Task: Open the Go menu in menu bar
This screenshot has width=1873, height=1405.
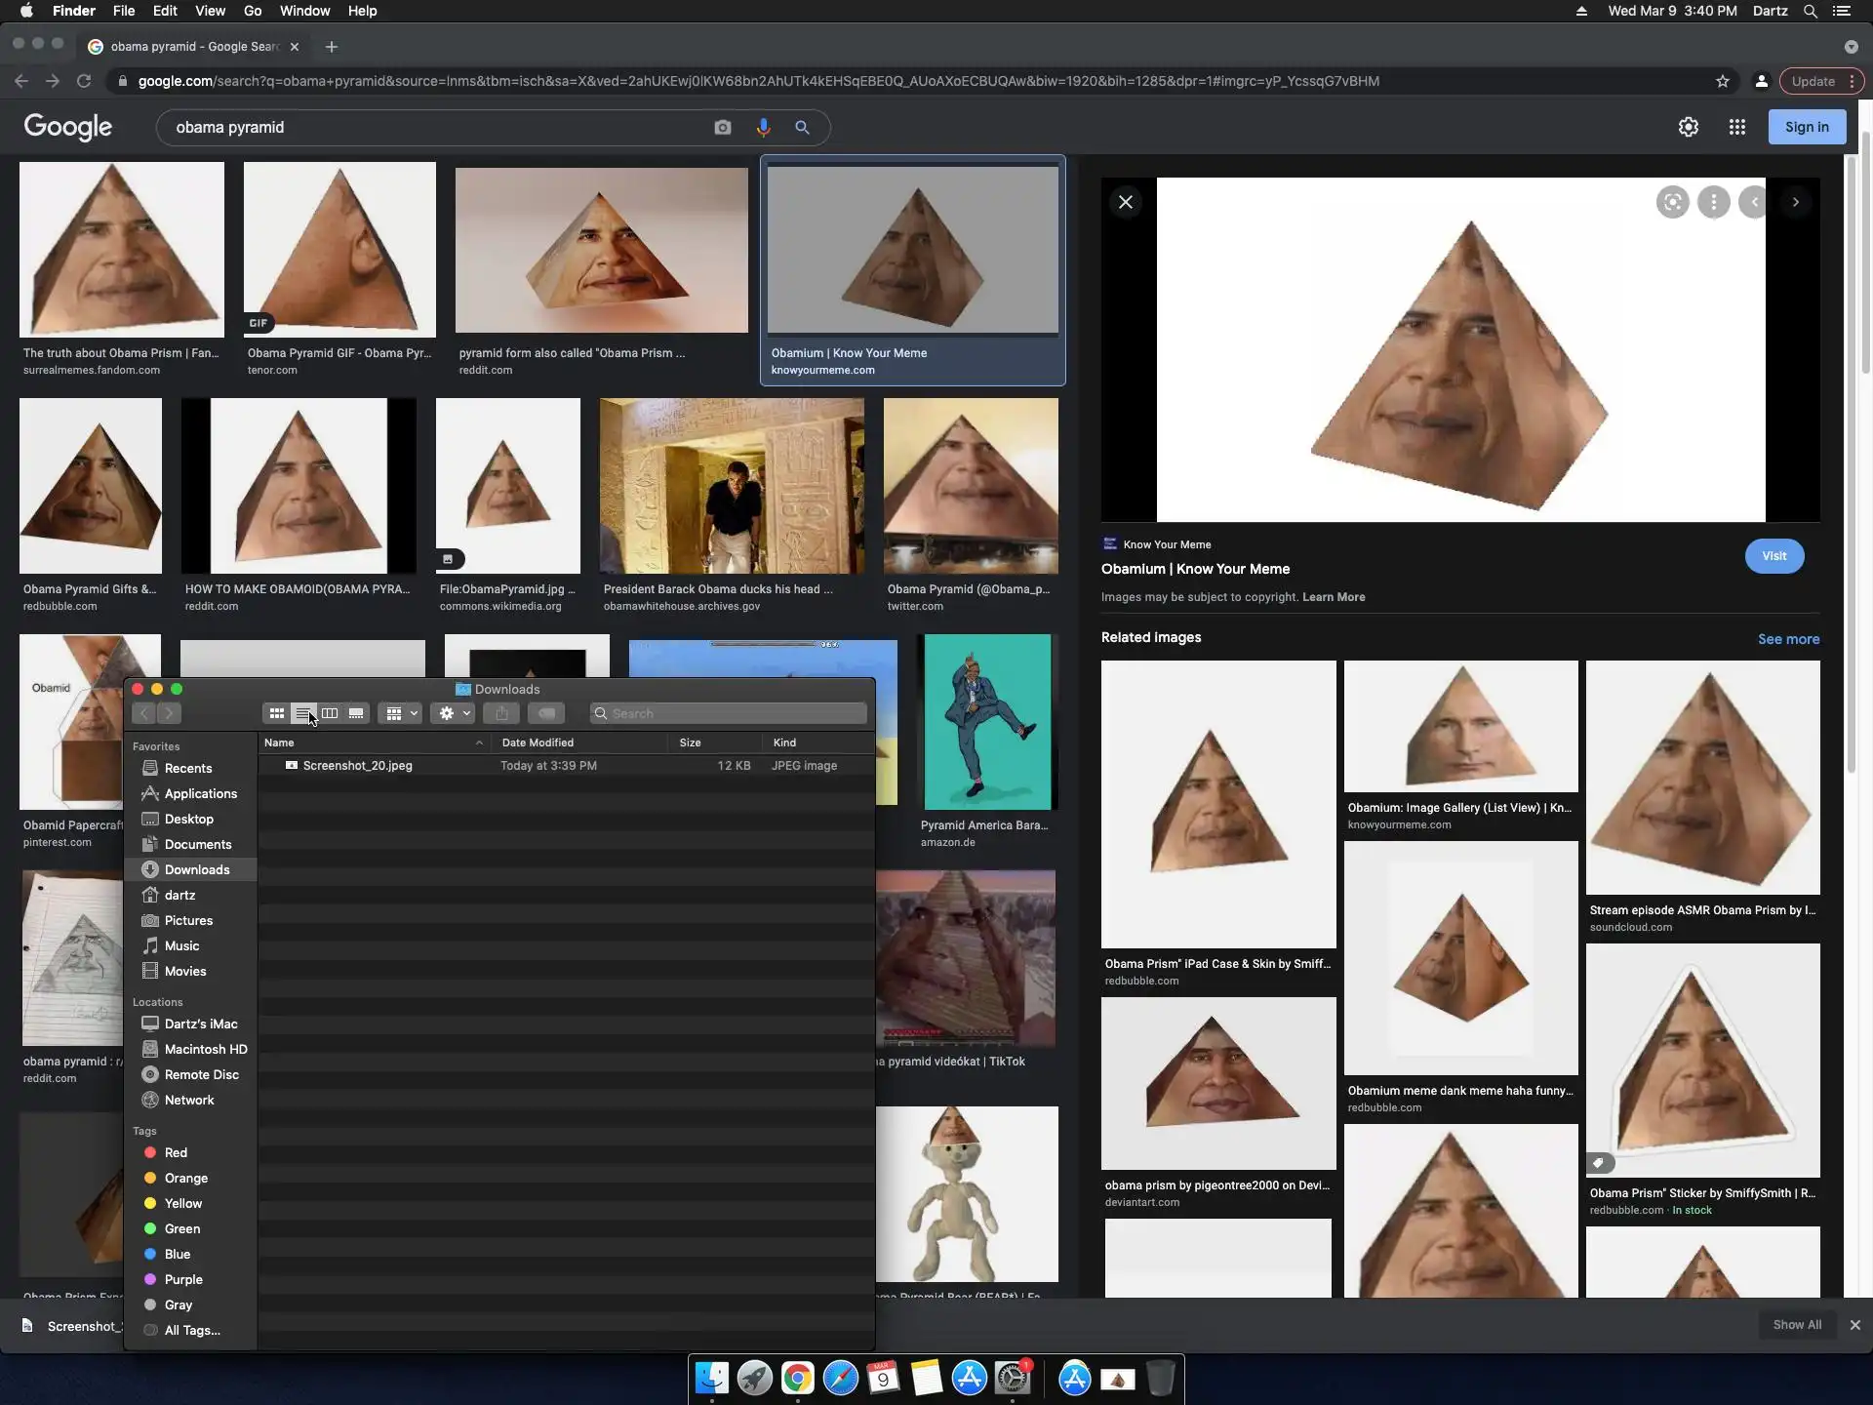Action: [x=253, y=11]
